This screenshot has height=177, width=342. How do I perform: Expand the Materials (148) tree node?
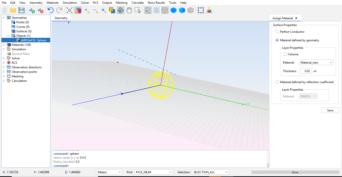coord(4,45)
